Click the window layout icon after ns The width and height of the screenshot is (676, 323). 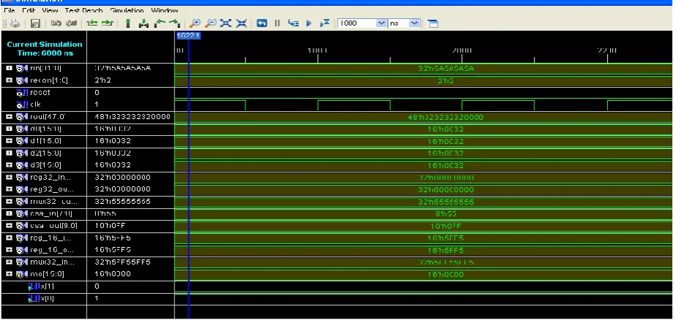pos(433,23)
